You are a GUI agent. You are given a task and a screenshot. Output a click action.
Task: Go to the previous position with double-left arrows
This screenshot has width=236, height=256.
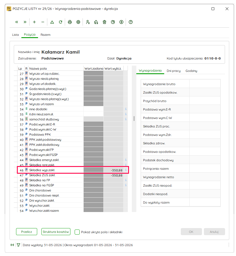[17, 22]
